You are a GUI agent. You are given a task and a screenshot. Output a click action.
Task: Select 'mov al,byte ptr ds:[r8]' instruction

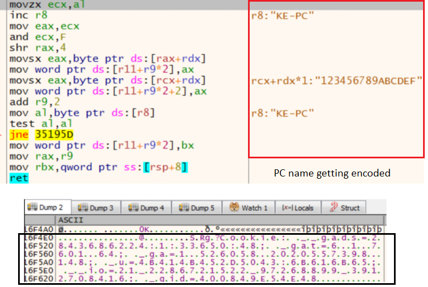(82, 113)
